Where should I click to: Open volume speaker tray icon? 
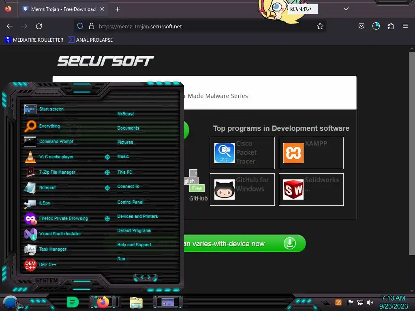(370, 302)
